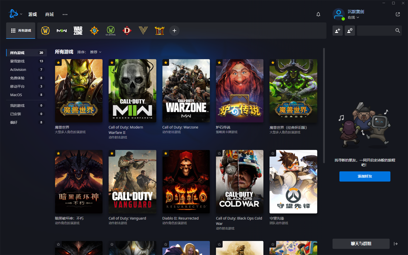Show 我的游戏 list

pos(27,106)
